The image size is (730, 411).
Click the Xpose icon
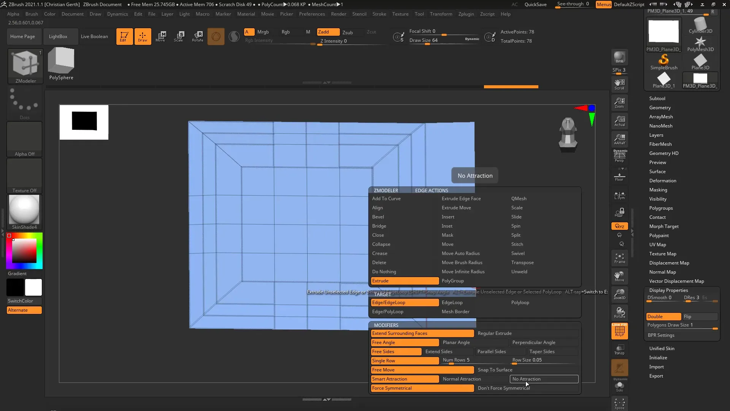point(619,404)
